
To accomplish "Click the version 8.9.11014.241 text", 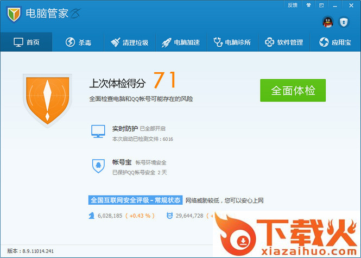I will click(x=30, y=251).
